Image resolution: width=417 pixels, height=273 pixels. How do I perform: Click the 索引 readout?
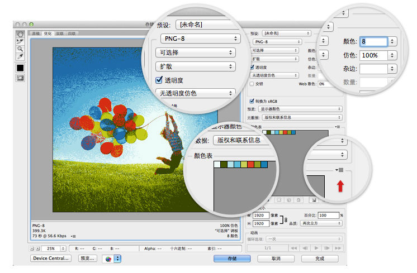pyautogui.click(x=214, y=248)
